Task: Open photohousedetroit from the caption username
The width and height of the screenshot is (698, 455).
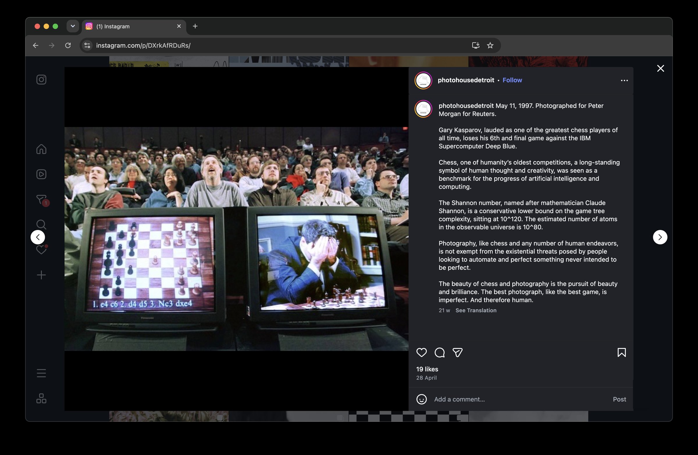Action: [x=466, y=106]
